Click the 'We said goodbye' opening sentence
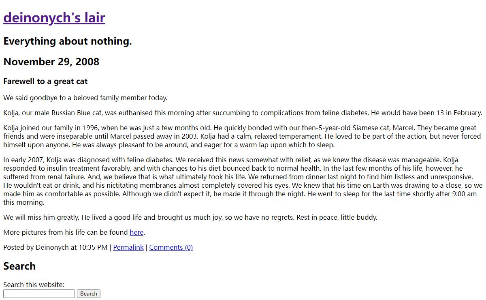This screenshot has width=486, height=300. [x=85, y=98]
